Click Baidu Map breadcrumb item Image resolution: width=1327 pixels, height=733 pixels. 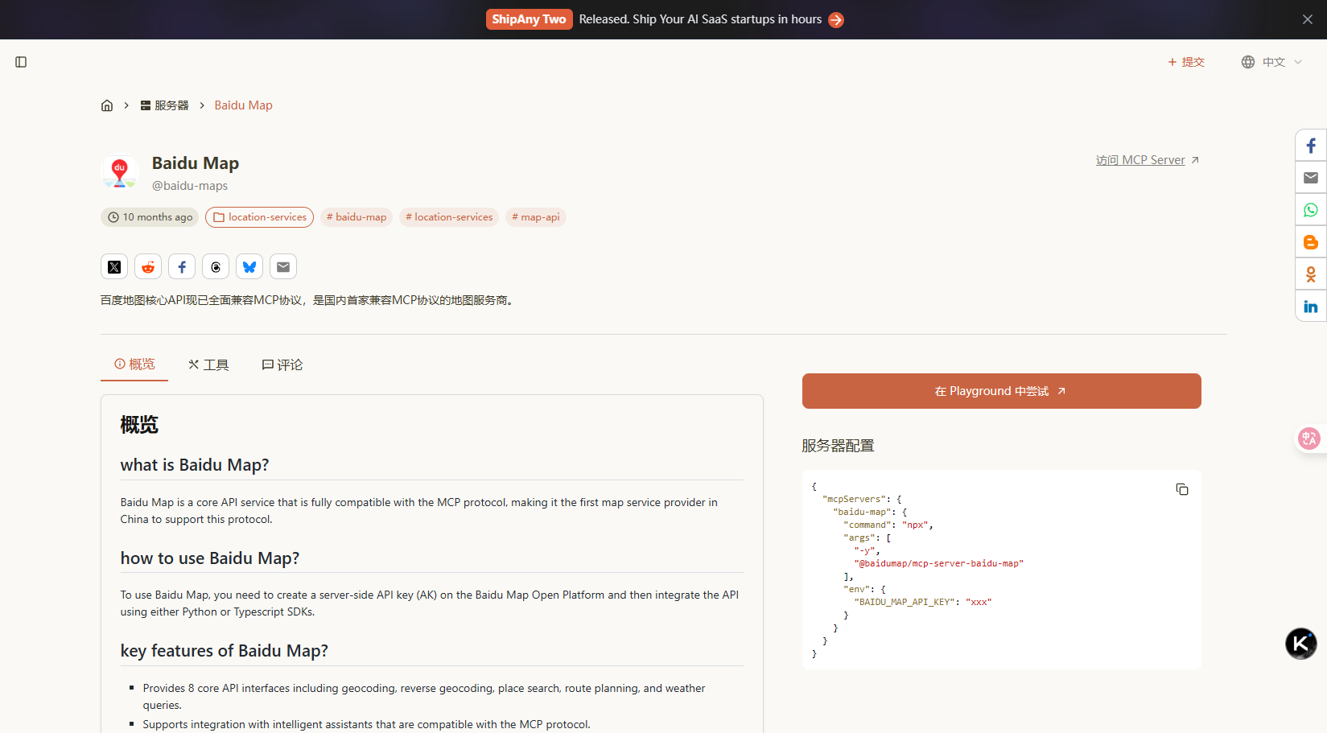[243, 105]
